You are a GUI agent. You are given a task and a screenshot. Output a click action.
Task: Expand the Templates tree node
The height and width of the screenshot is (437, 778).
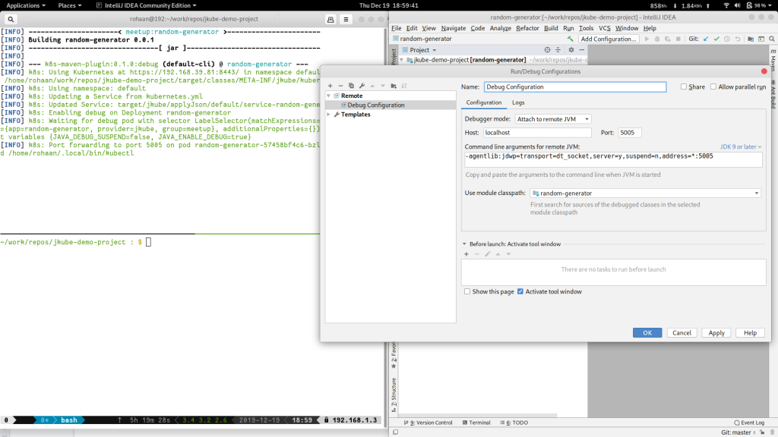[x=329, y=115]
